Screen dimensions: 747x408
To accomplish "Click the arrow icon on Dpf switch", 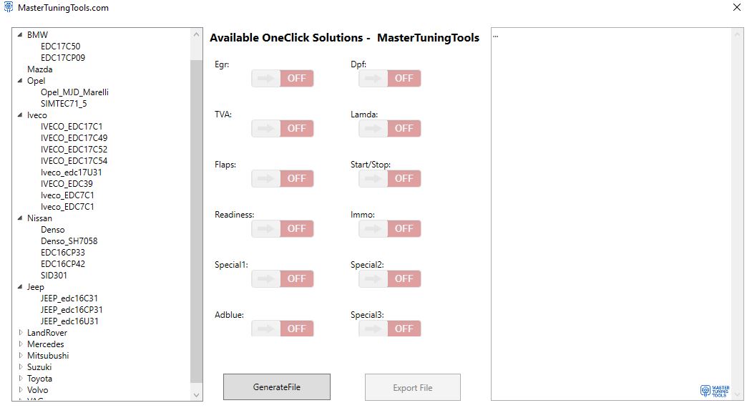I will coord(373,78).
